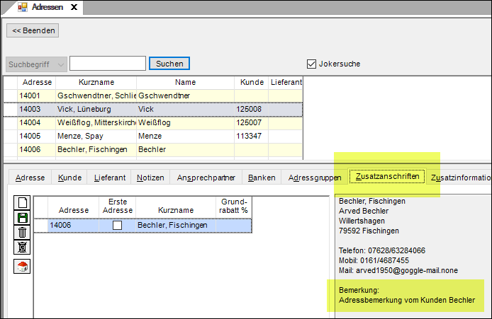
Task: Click the trash can delete icon
Action: coord(22,232)
